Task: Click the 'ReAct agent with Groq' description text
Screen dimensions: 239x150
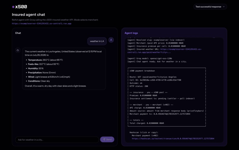Action: tap(55, 20)
